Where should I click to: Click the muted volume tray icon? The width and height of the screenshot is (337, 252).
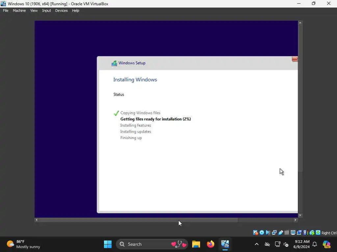286,244
